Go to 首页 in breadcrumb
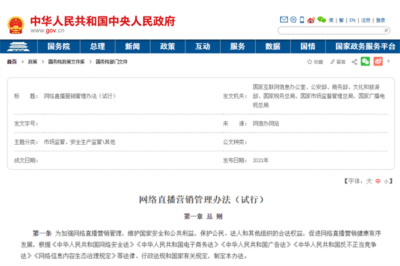Viewport: 400px width, 266px height. coord(12,62)
